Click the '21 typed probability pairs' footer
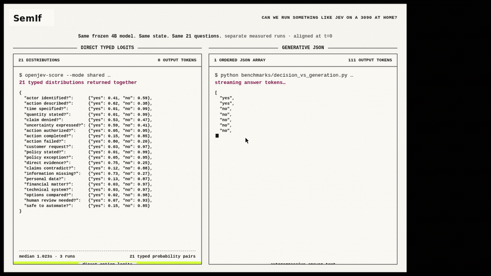The width and height of the screenshot is (491, 276). pos(163,256)
